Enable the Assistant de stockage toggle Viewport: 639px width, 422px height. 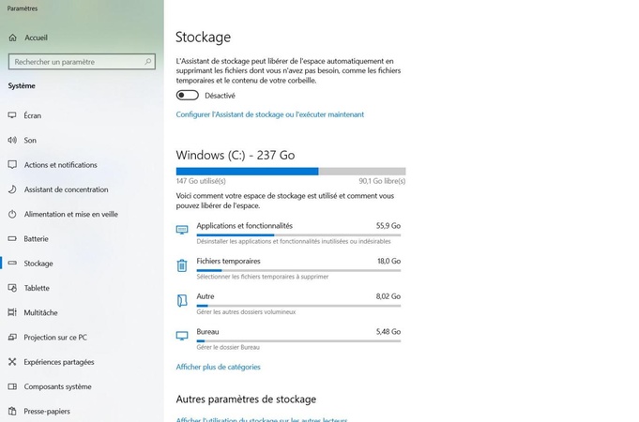click(187, 95)
